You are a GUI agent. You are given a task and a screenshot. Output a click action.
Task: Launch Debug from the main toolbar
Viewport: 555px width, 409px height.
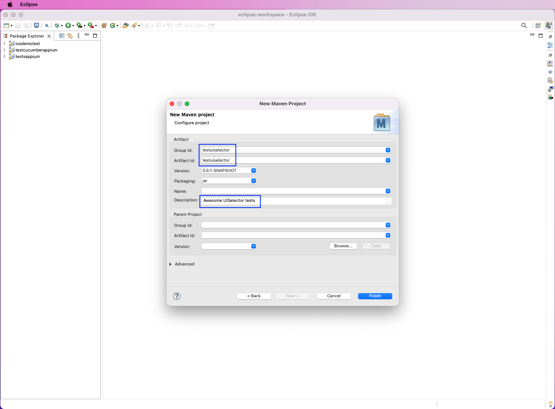coord(57,25)
